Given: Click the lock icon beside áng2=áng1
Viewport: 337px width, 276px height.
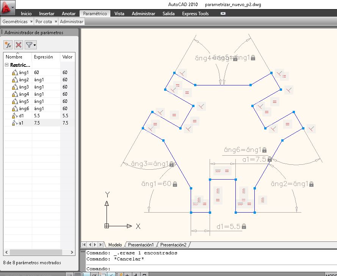Looking at the screenshot, I should (312, 184).
